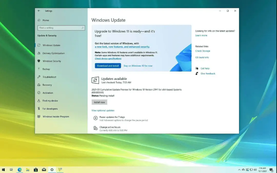Open Change active hours option
This screenshot has height=173, width=277.
[x=110, y=127]
